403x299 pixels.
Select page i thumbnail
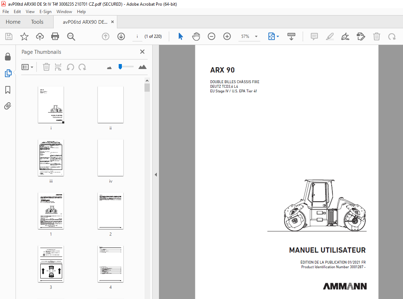[x=51, y=104]
